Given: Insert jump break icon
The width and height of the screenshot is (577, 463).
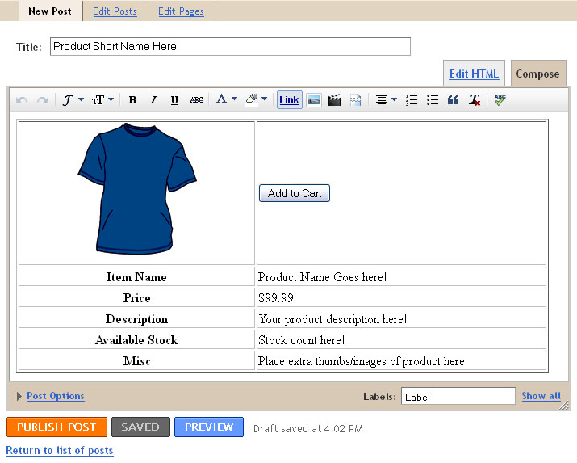Looking at the screenshot, I should pos(355,100).
